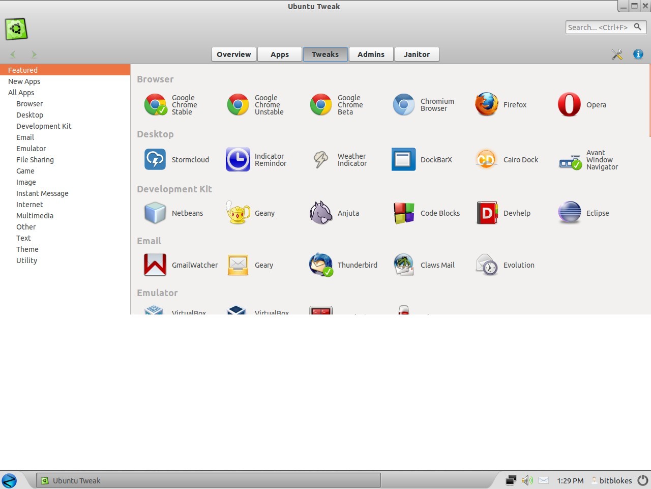Open the volume speaker tray icon
This screenshot has width=651, height=489.
coord(527,480)
